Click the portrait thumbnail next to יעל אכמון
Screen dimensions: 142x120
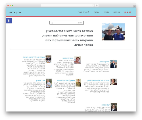(114, 107)
